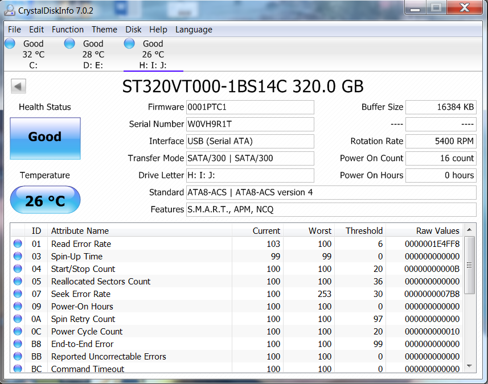Click the Features field S.M.A.R.T., APM, NCQ
This screenshot has height=384, width=488.
point(331,210)
